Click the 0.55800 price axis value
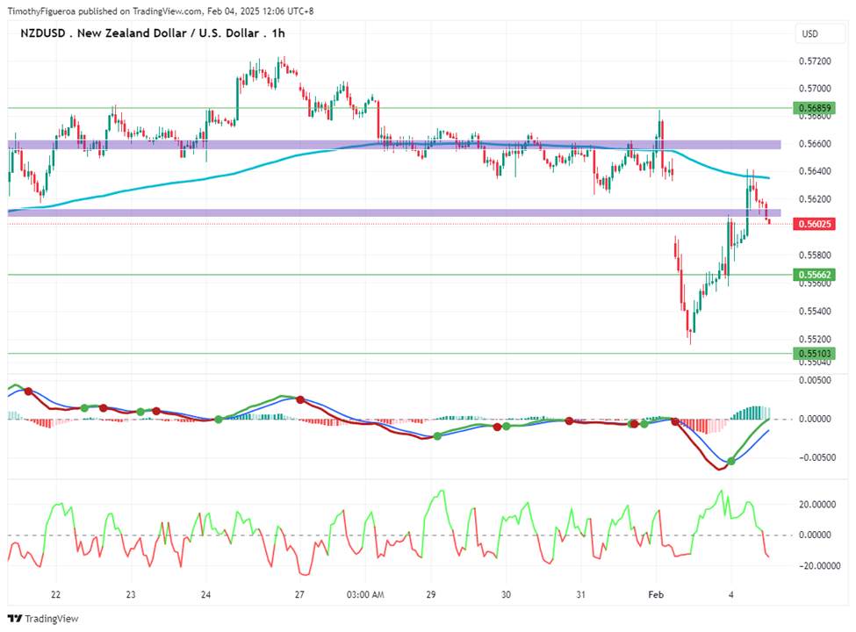The image size is (856, 632). (815, 255)
